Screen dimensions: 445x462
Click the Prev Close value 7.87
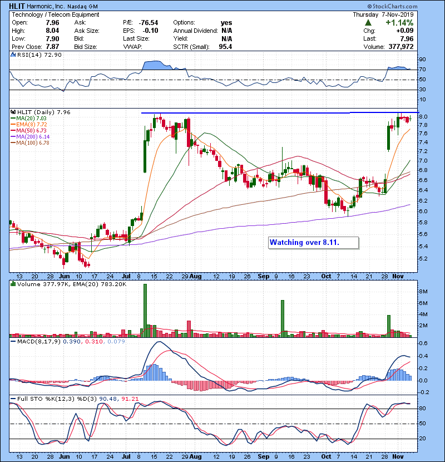[x=52, y=47]
